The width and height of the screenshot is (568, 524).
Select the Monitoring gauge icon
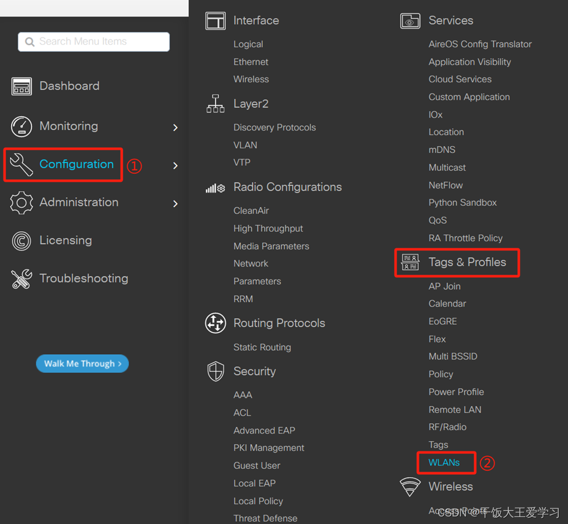21,126
